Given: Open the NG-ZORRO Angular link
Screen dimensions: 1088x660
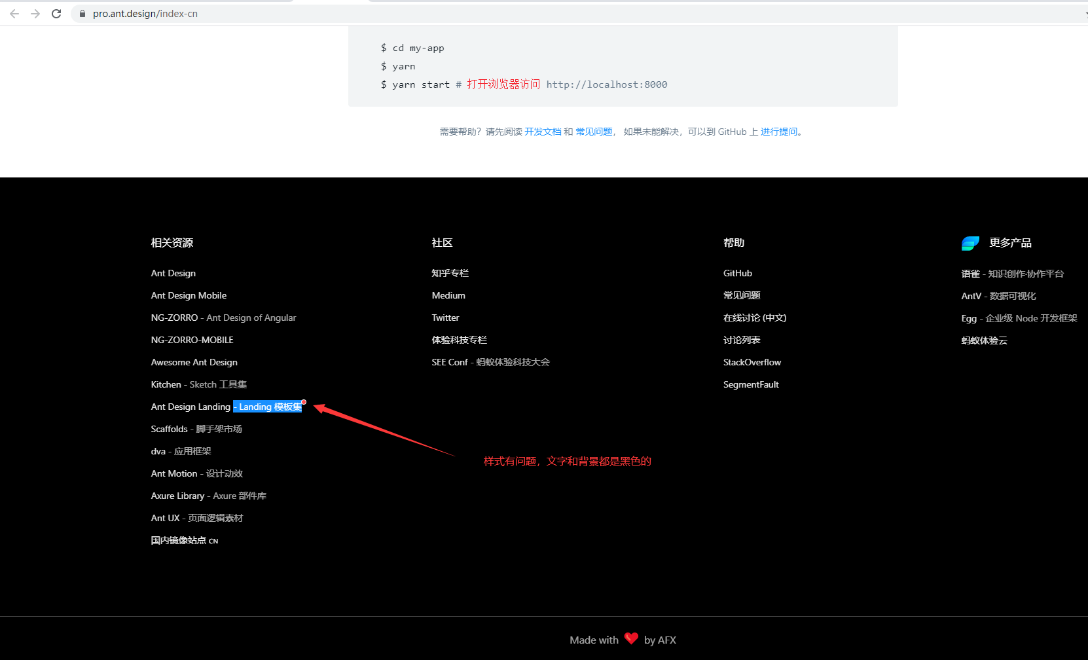Looking at the screenshot, I should [x=223, y=318].
